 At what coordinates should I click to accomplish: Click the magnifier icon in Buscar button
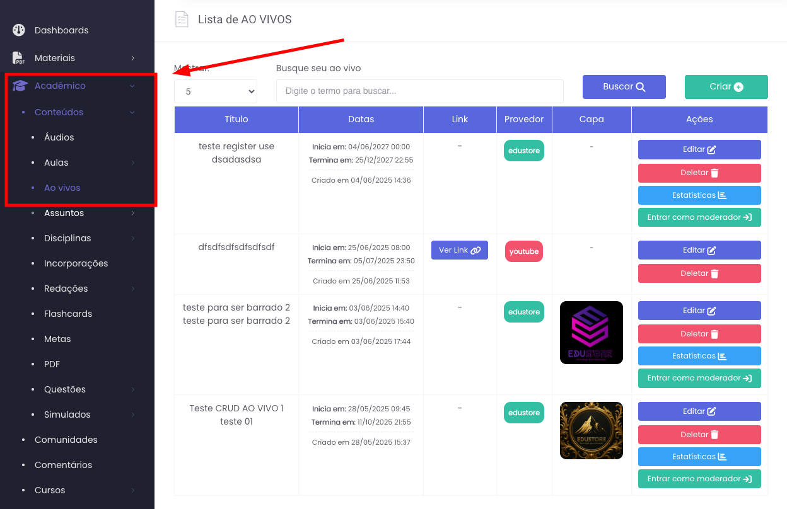(641, 87)
